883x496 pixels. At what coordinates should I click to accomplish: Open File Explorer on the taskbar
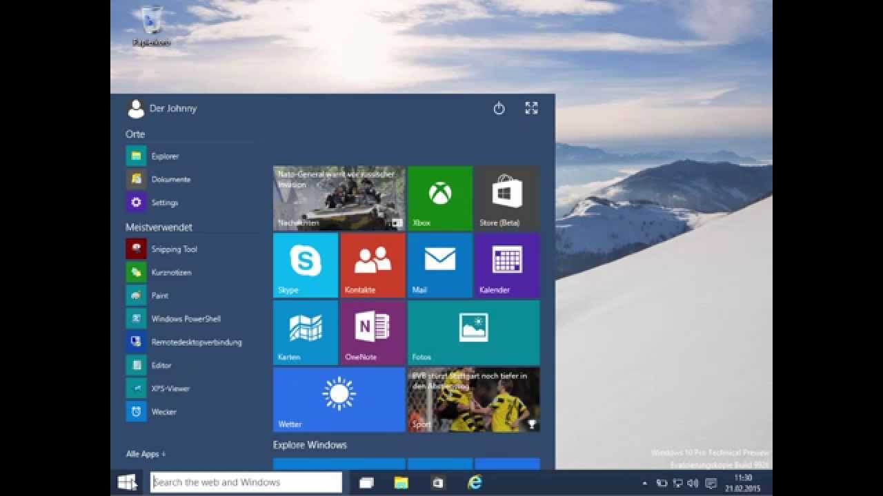pyautogui.click(x=401, y=483)
